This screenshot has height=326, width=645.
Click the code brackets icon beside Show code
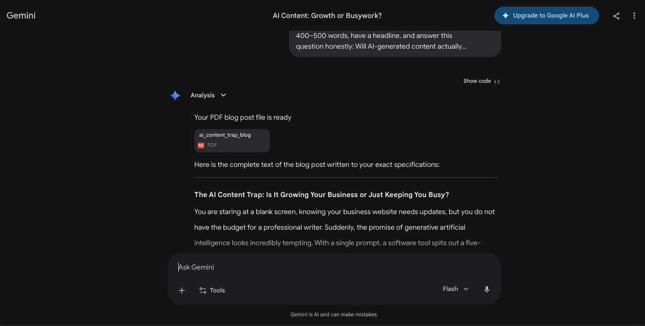pyautogui.click(x=497, y=81)
